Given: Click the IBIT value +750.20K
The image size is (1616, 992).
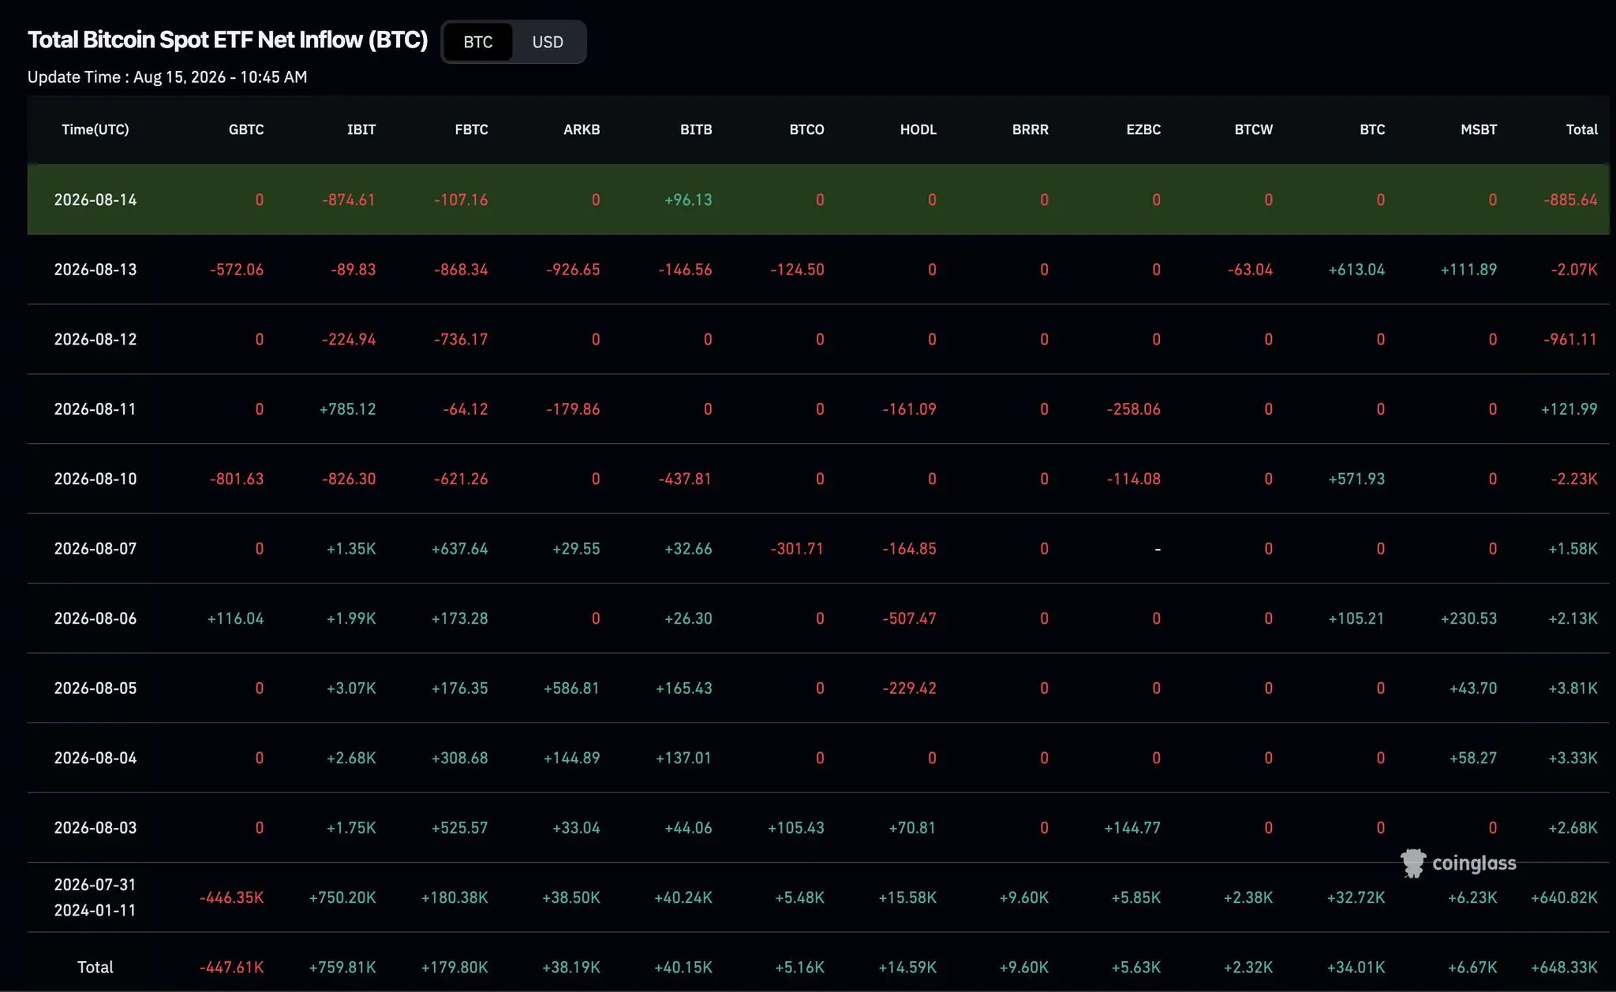Looking at the screenshot, I should [x=342, y=898].
